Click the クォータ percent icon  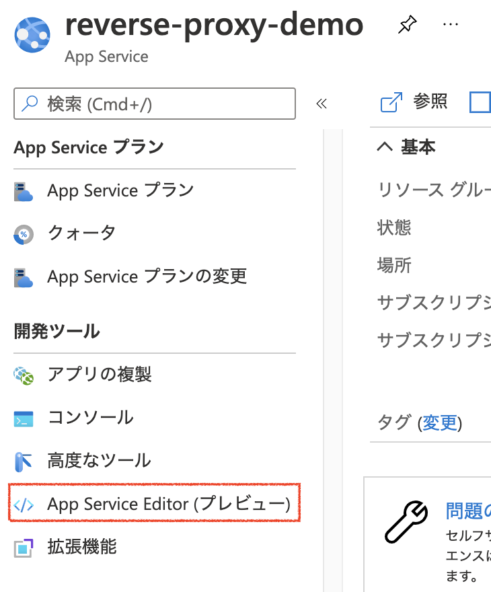coord(24,235)
